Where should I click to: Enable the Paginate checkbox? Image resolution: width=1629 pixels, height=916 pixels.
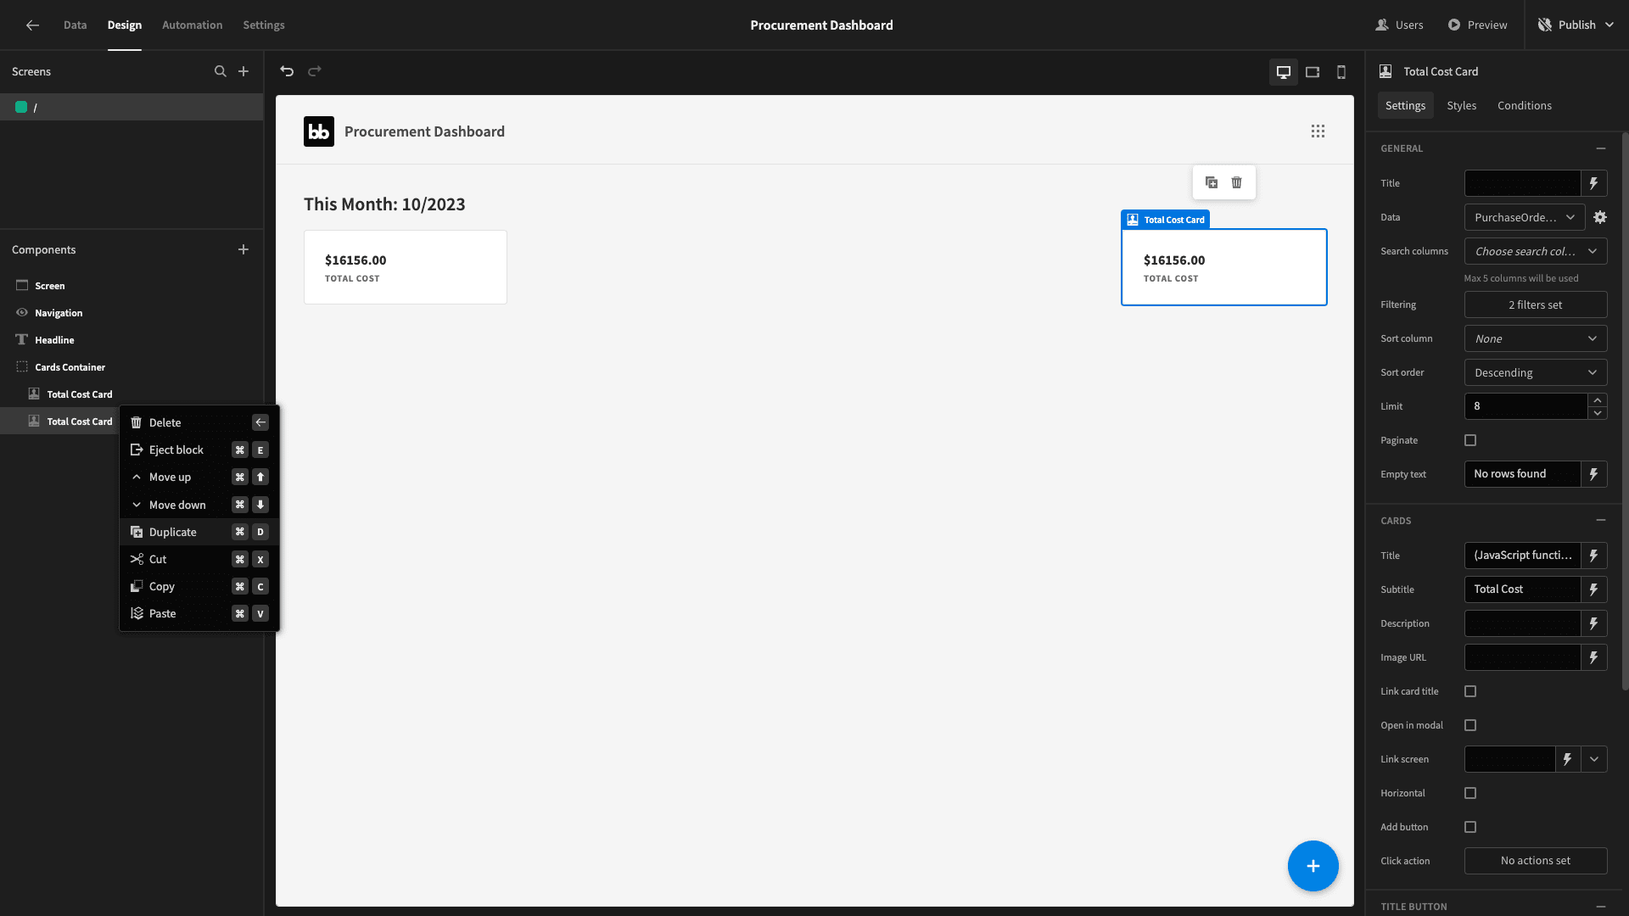[x=1470, y=439]
